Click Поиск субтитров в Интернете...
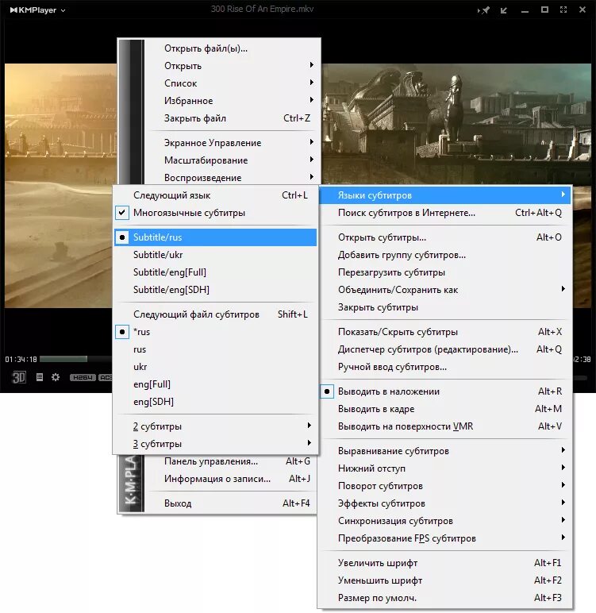The image size is (596, 613). tap(444, 213)
